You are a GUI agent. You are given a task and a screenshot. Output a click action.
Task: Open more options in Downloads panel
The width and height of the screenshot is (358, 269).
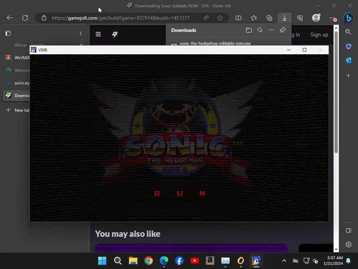(x=271, y=30)
